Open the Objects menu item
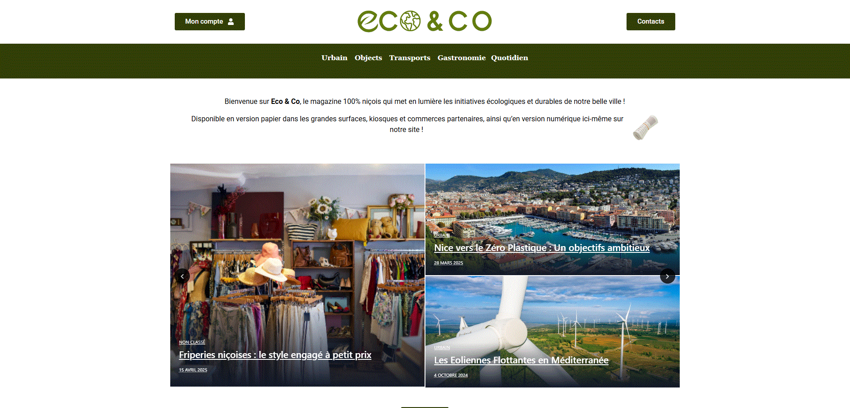Image resolution: width=850 pixels, height=408 pixels. coord(368,58)
